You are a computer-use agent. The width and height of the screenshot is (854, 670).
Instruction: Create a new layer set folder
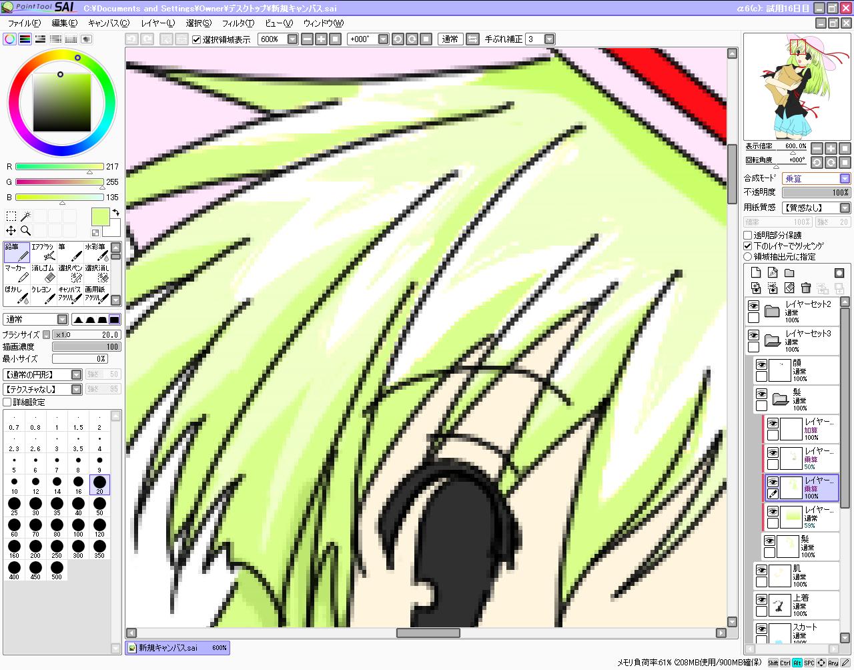(x=789, y=272)
